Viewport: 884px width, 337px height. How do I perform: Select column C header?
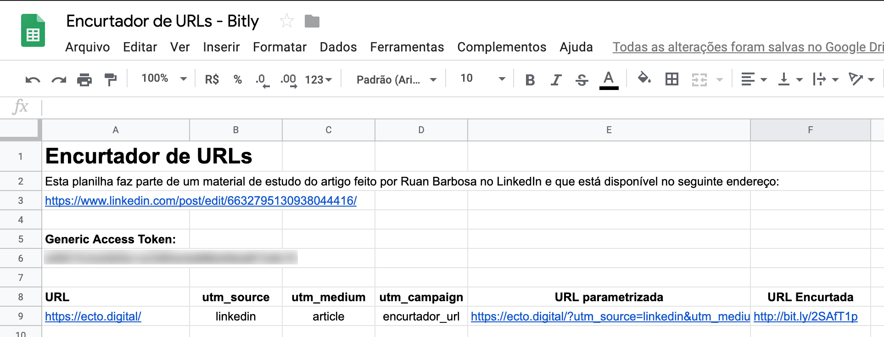[x=329, y=130]
